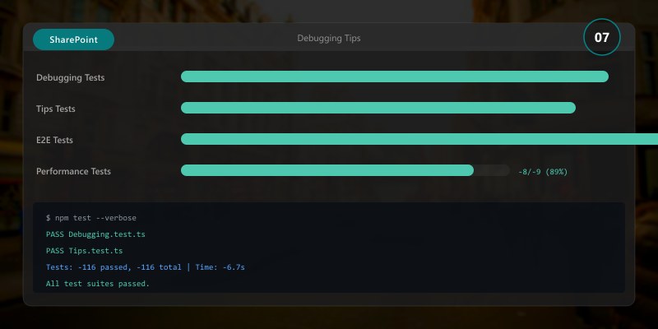658x329 pixels.
Task: Click the SharePoint badge button
Action: click(x=73, y=39)
